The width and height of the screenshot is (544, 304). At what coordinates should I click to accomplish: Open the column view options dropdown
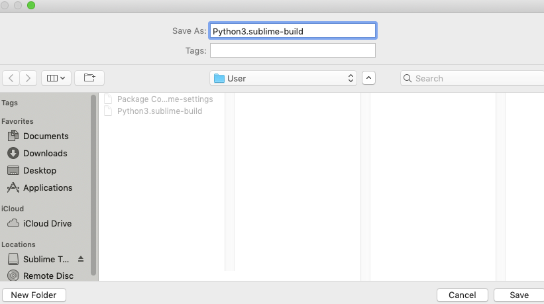tap(56, 78)
